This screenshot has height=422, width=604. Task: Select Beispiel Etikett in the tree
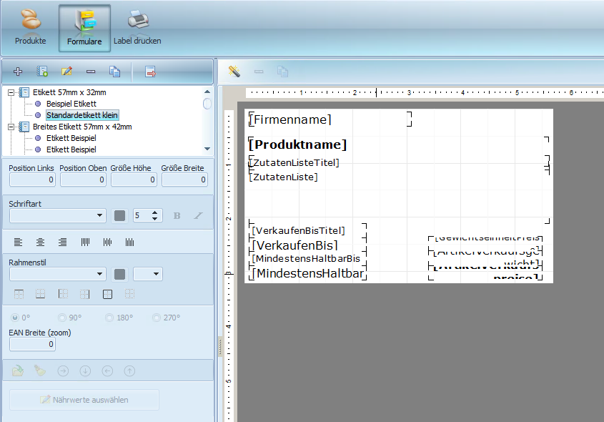pos(71,104)
